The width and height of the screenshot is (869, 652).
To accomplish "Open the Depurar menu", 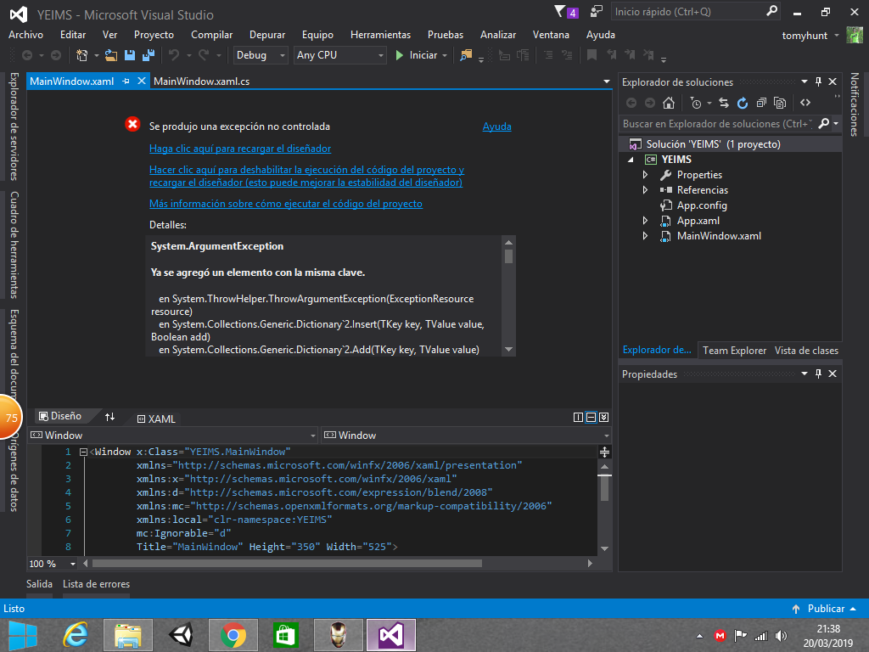I will (x=267, y=34).
